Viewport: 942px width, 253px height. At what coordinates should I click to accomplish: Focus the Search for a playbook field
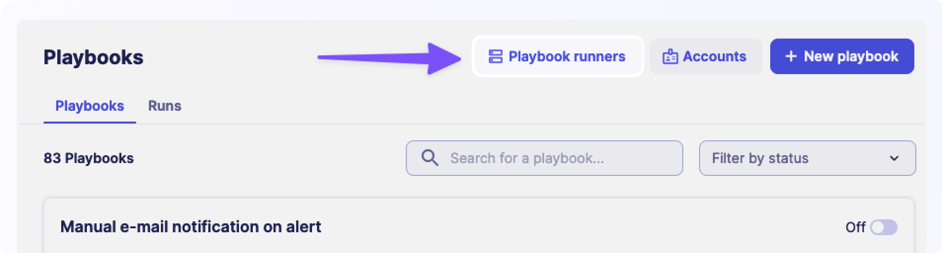coord(553,158)
